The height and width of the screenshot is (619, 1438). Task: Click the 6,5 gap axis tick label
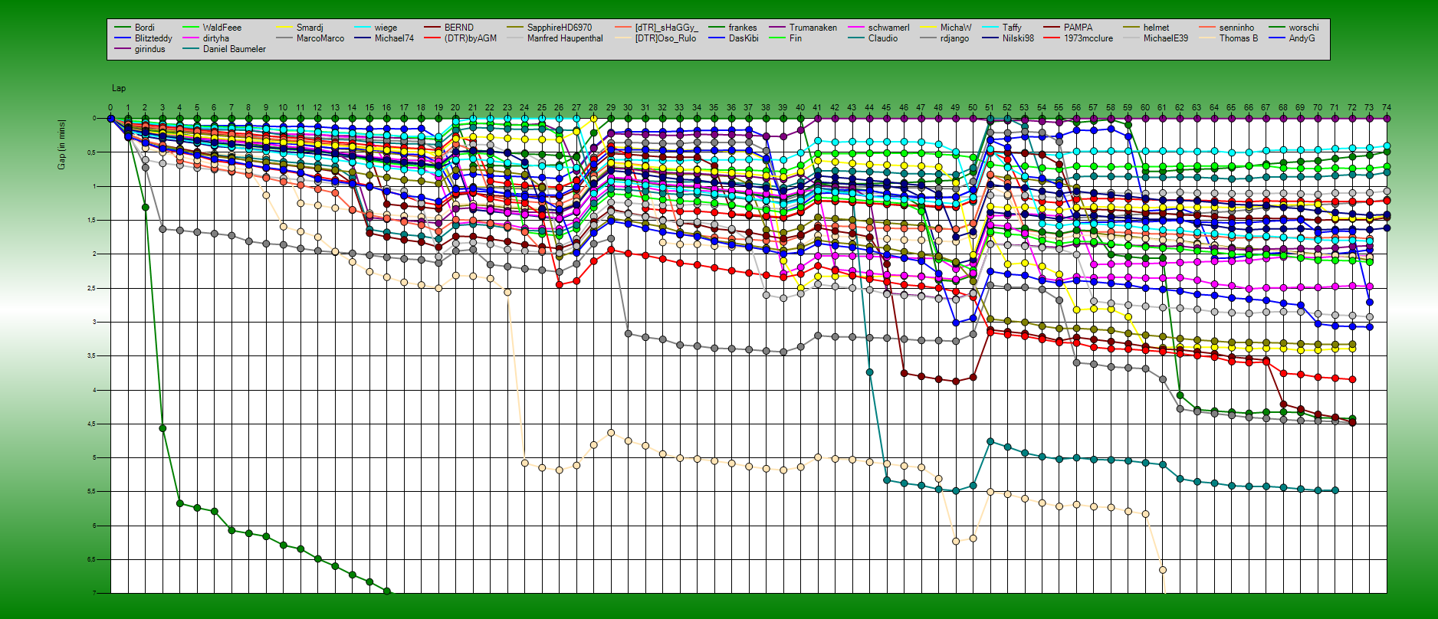click(90, 559)
